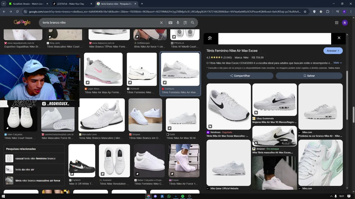Image resolution: width=355 pixels, height=199 pixels.
Task: View site information icon in address bar
Action: click(25, 12)
